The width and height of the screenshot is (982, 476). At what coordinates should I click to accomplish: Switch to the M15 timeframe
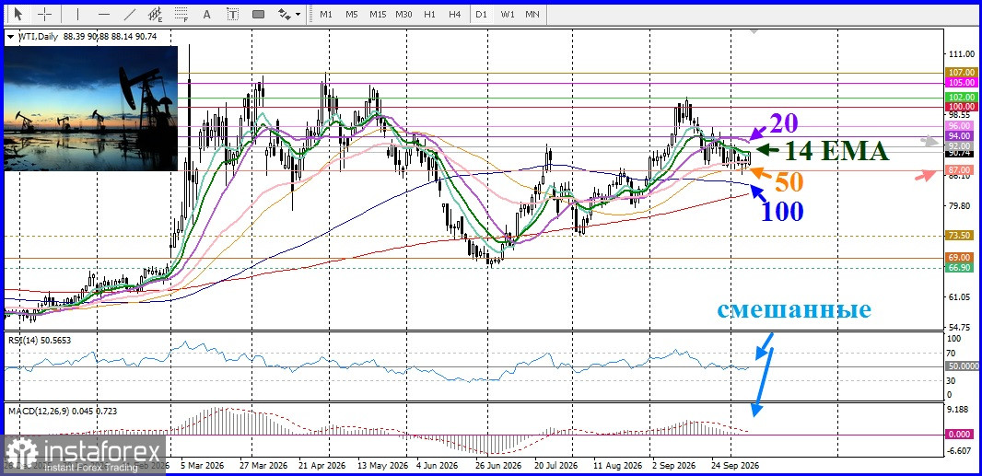(x=378, y=14)
